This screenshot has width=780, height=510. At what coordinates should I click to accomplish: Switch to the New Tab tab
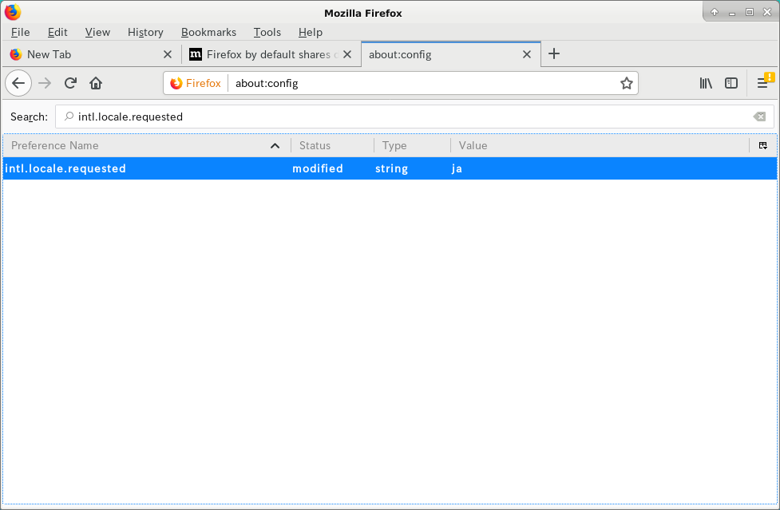pos(92,54)
